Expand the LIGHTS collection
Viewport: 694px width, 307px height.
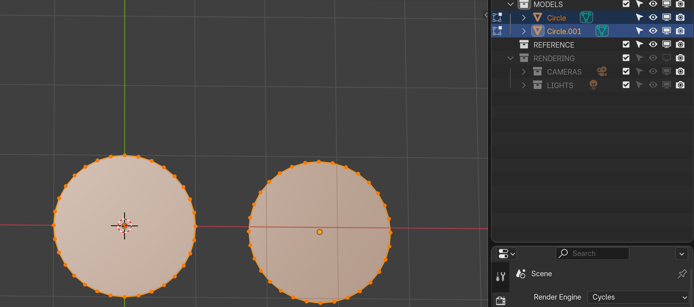[524, 85]
